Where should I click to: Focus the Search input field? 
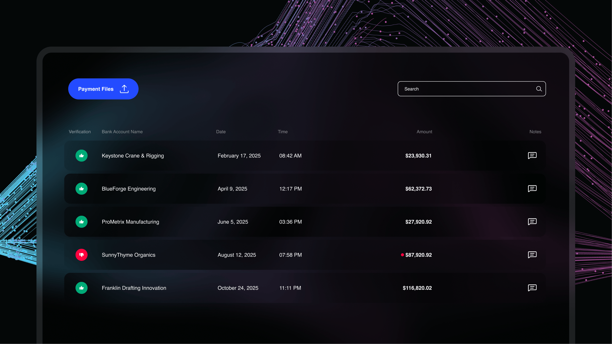[x=472, y=89]
